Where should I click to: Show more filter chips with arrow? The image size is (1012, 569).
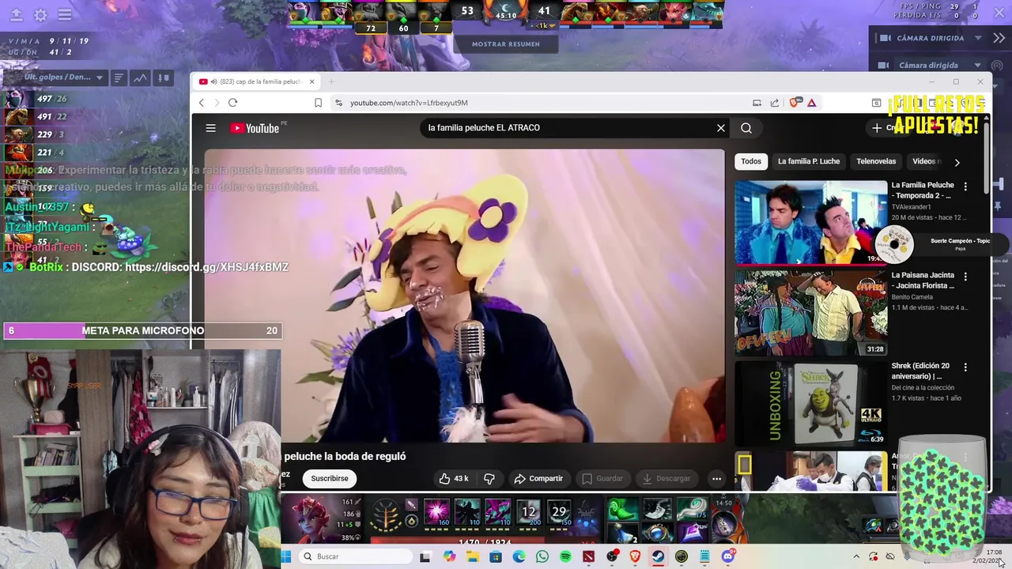[x=957, y=162]
